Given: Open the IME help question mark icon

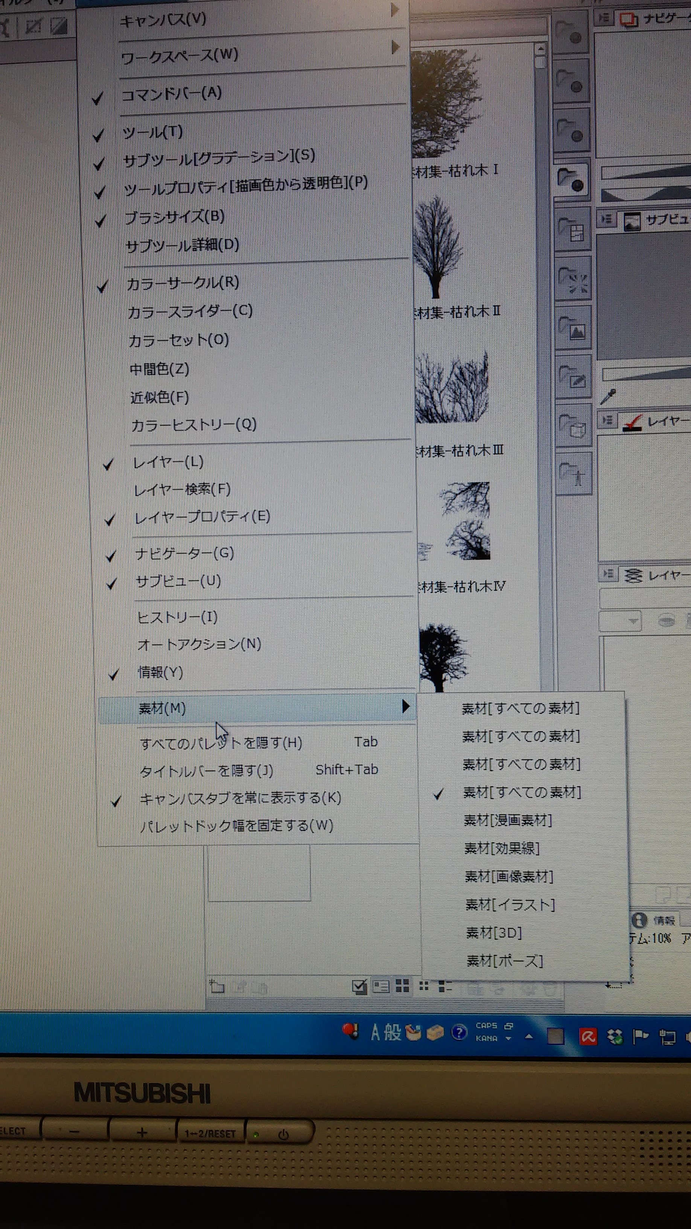Looking at the screenshot, I should point(459,1033).
